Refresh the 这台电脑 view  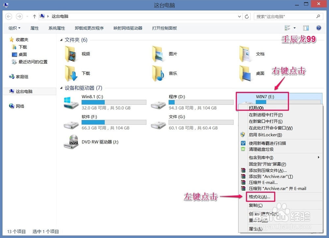(x=247, y=16)
